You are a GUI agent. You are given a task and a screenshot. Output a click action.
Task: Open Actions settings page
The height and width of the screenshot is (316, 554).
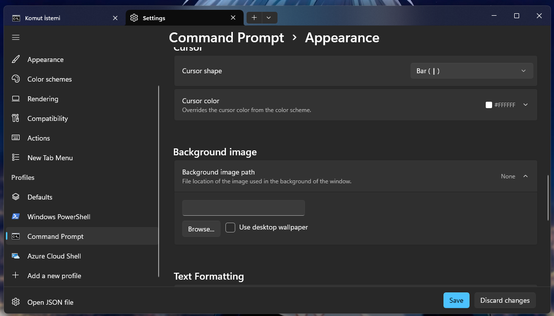click(82, 138)
